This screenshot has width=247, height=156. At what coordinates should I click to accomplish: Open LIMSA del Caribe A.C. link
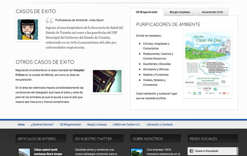click(x=126, y=125)
